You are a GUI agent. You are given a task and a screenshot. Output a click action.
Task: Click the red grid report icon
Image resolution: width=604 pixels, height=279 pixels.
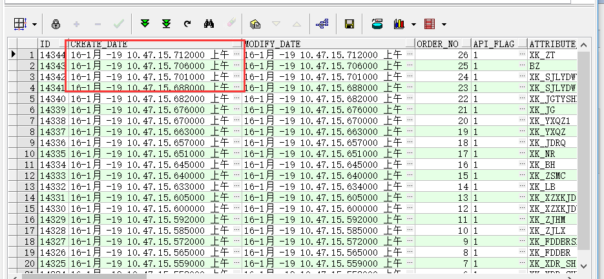(x=430, y=24)
